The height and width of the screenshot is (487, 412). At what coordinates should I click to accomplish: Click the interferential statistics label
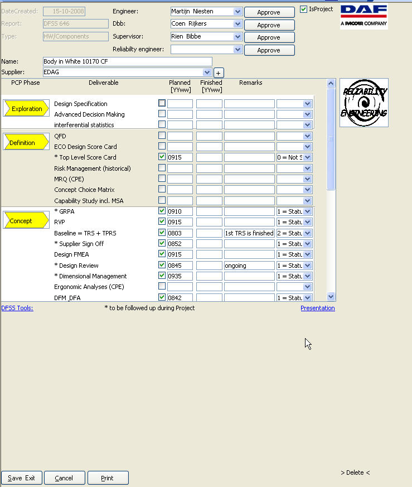point(84,125)
